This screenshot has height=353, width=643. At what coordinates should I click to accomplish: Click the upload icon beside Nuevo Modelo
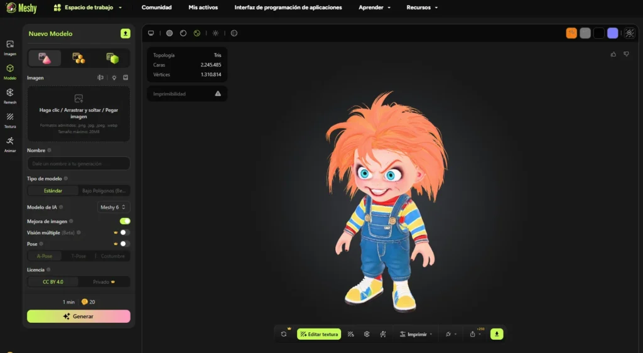click(126, 33)
